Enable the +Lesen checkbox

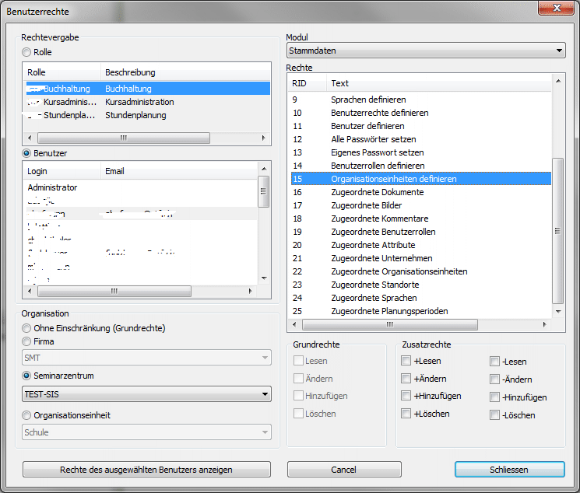click(406, 361)
